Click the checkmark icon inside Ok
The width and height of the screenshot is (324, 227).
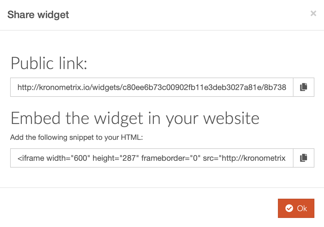[289, 208]
